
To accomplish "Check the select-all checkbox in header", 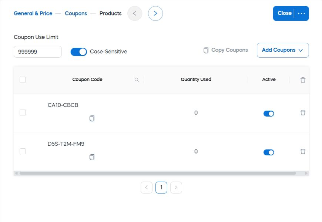I will point(23,80).
